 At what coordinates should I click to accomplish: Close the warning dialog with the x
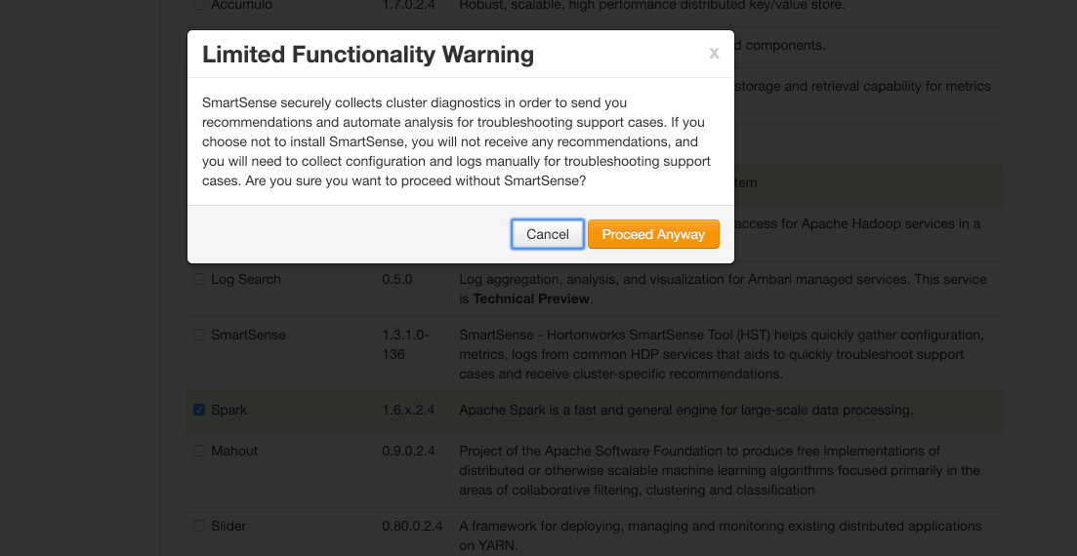pos(714,54)
